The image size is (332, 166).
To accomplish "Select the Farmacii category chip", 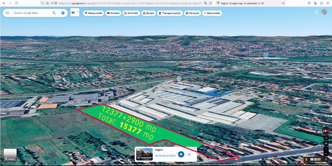I will 192,13.
